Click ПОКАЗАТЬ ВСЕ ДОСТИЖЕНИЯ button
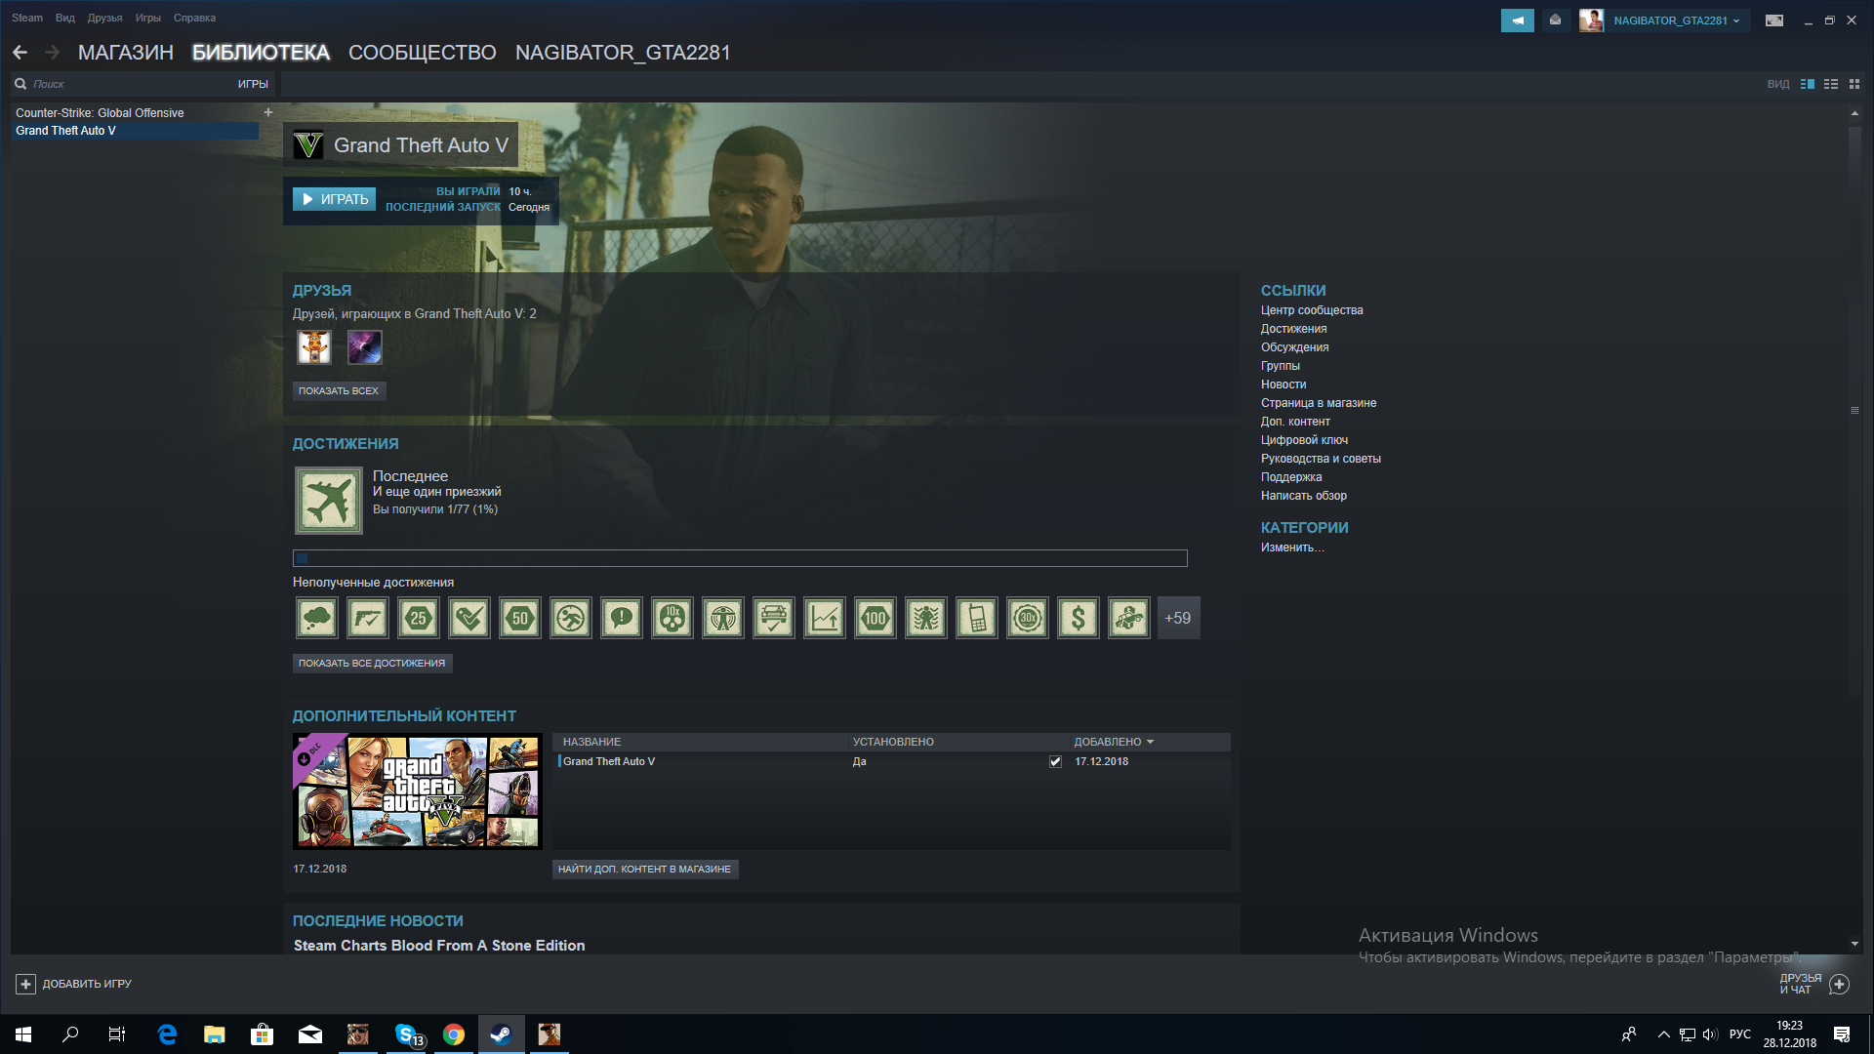Viewport: 1874px width, 1054px height. click(x=372, y=664)
